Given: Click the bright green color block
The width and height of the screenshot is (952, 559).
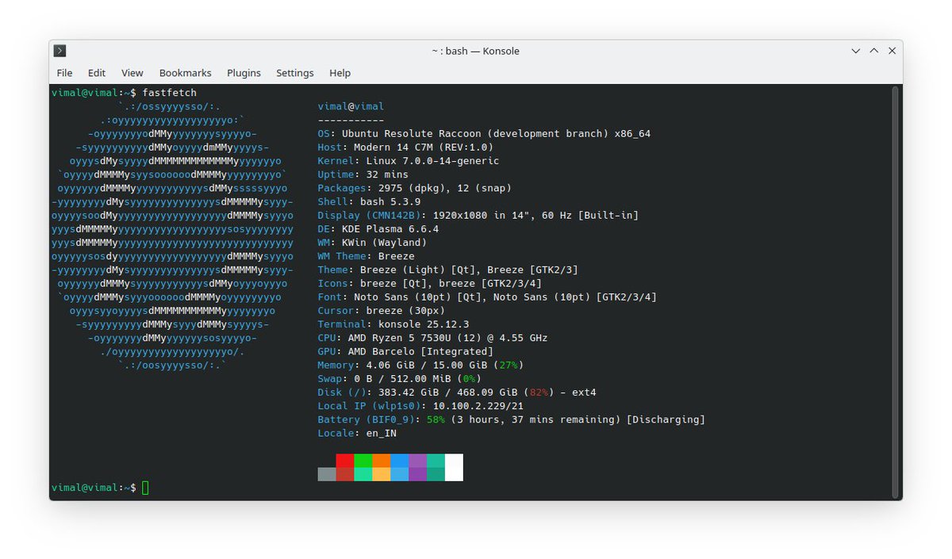Looking at the screenshot, I should pos(363,461).
